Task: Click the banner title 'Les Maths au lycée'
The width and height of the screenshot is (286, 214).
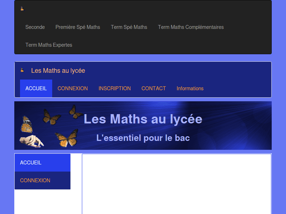Action: click(x=143, y=119)
